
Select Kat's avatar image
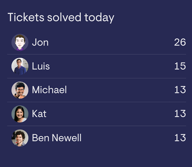tap(20, 114)
